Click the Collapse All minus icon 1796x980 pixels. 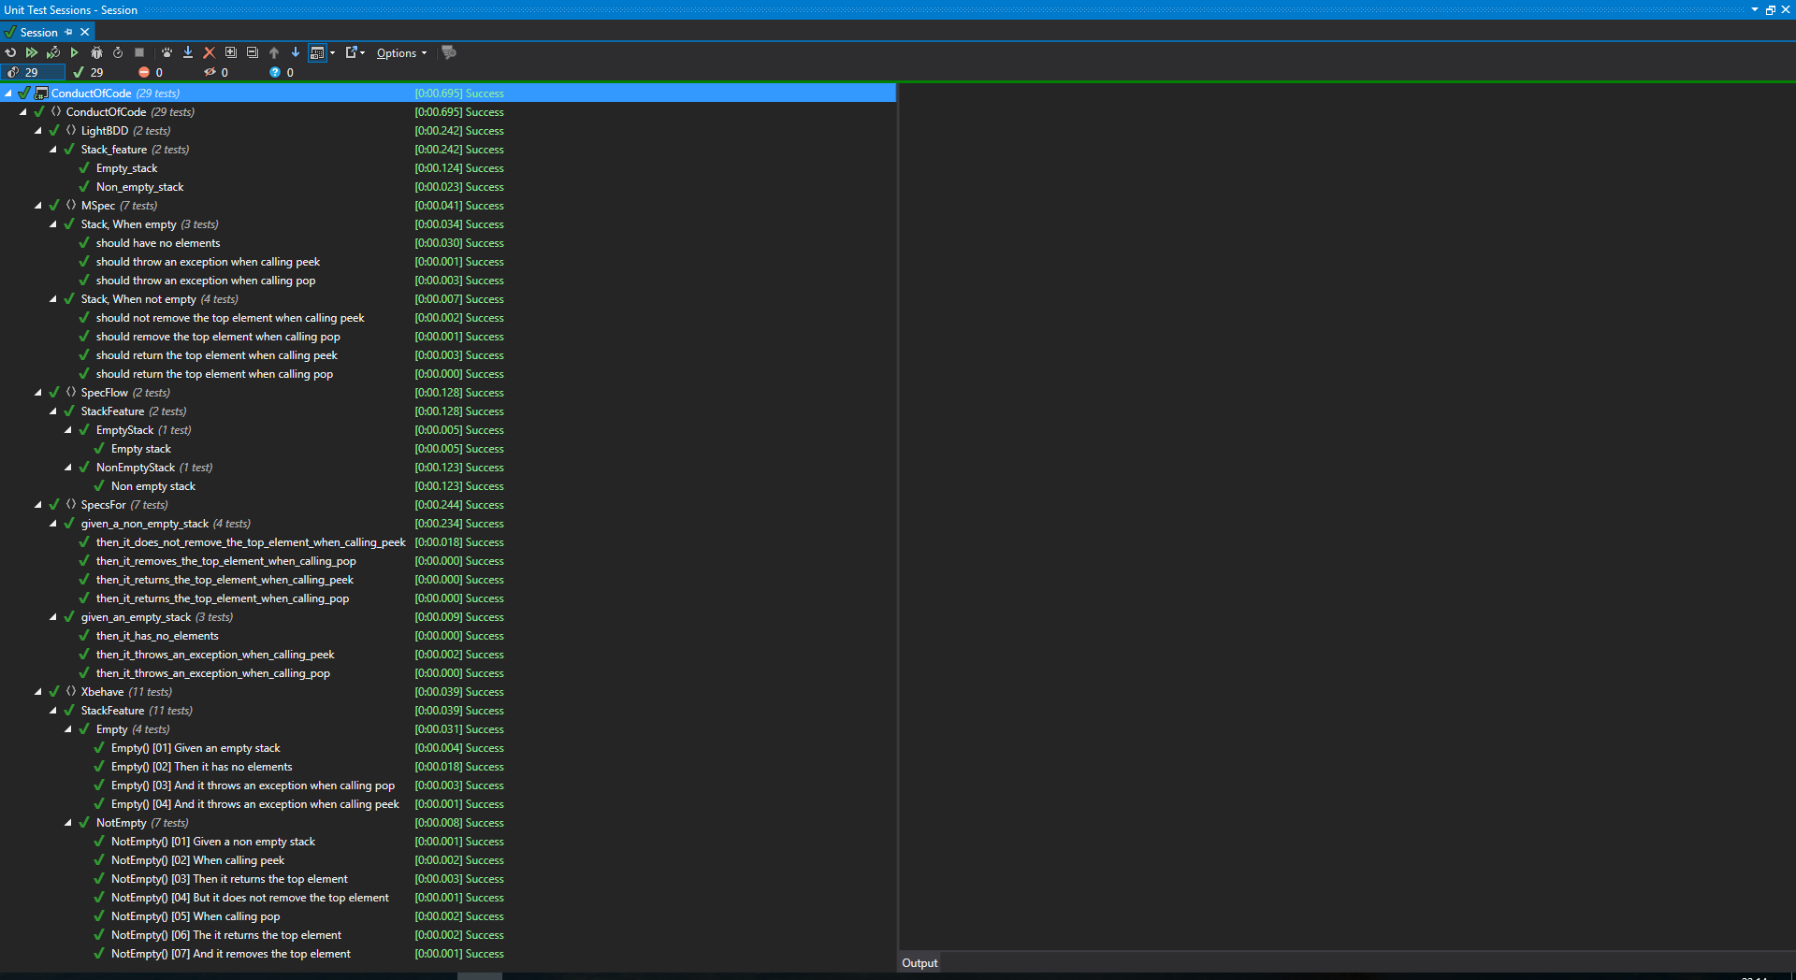pos(253,53)
